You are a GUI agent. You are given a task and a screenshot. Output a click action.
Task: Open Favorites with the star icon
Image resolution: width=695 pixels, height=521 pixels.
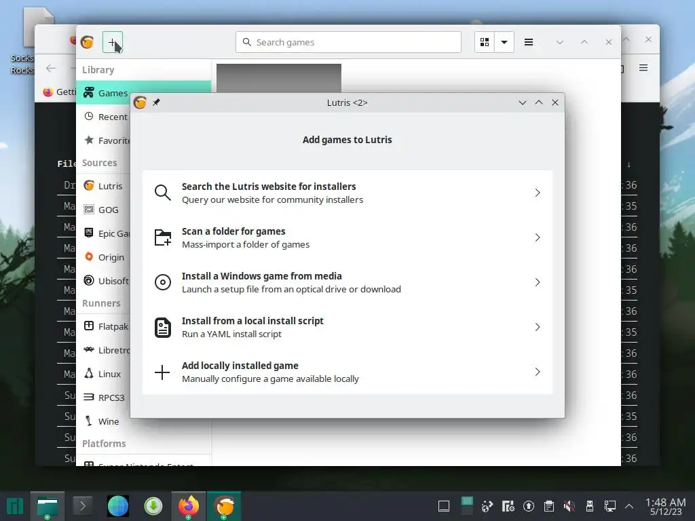(104, 140)
